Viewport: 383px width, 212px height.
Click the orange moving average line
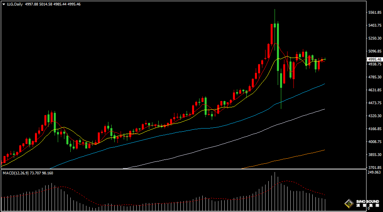299,157
